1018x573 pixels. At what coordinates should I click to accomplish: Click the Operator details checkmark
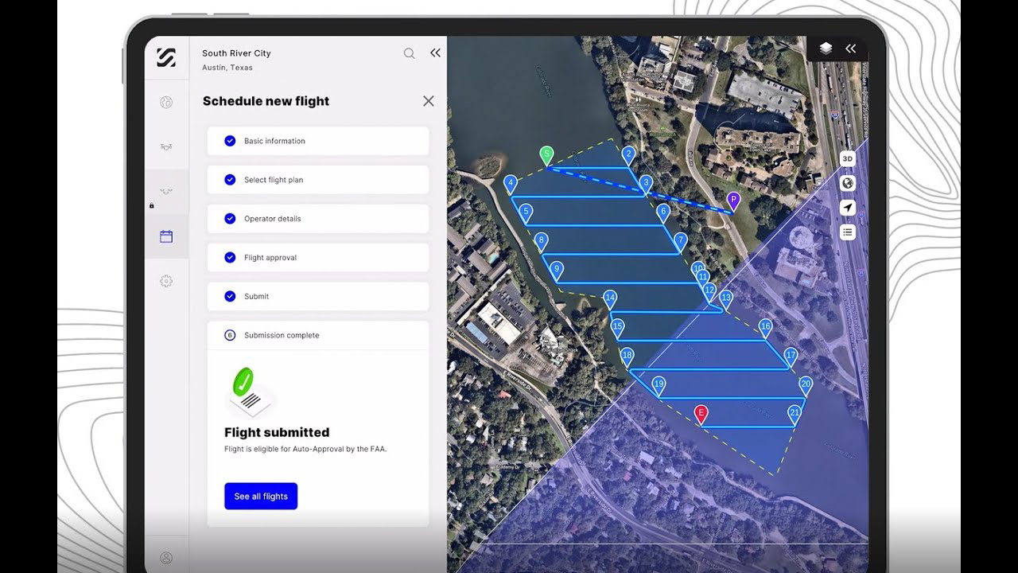pyautogui.click(x=230, y=219)
